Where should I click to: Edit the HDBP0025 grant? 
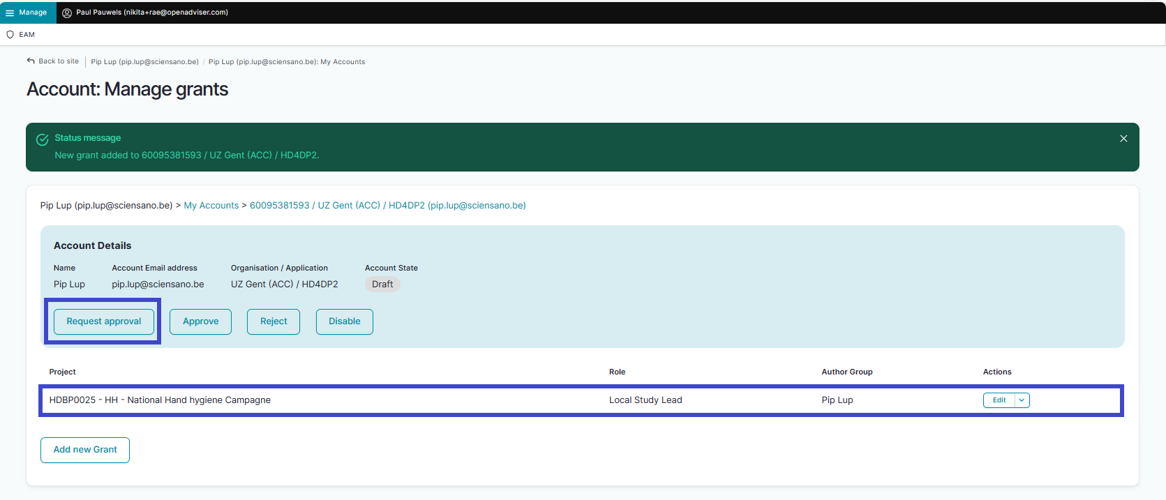coord(999,400)
